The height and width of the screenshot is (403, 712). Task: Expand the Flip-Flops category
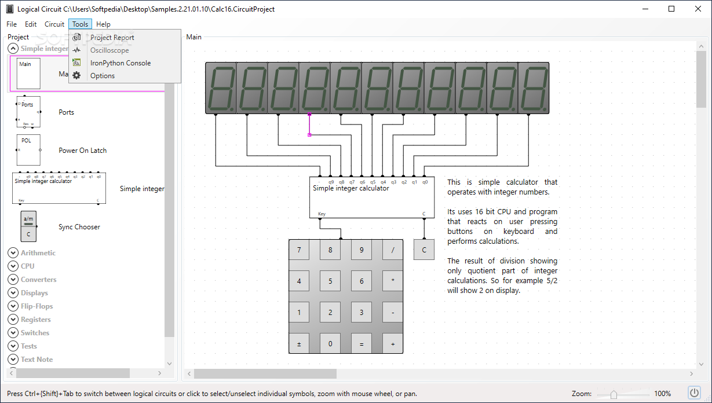[13, 306]
